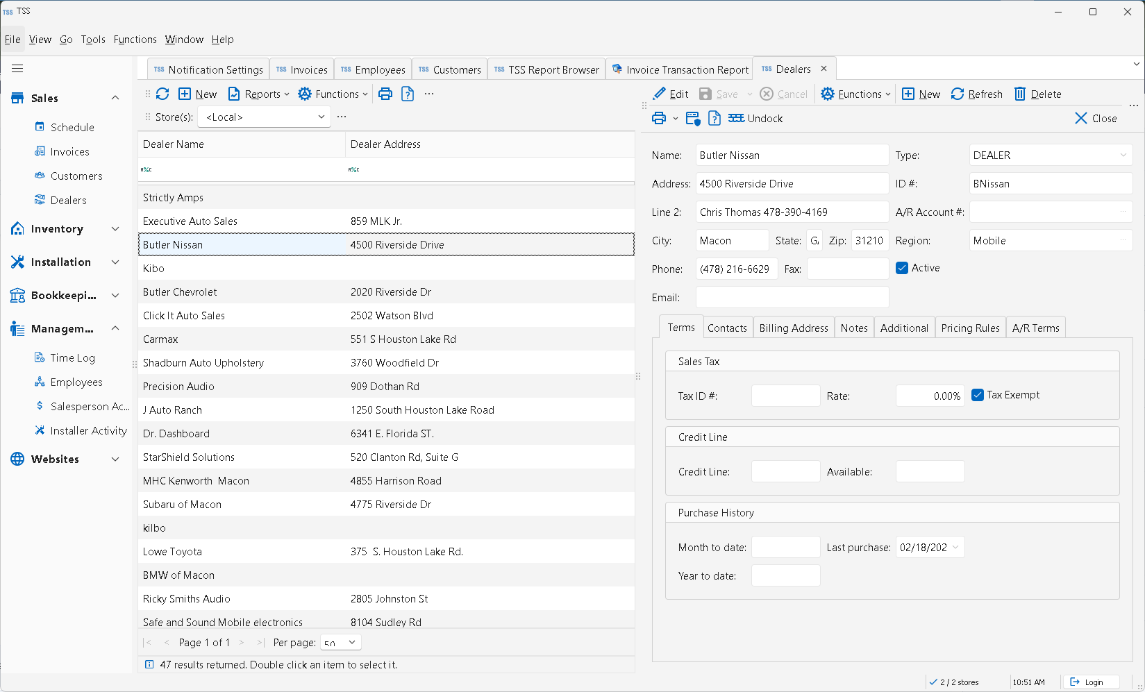Go to Dealers in the sidebar
The width and height of the screenshot is (1145, 692).
coord(68,201)
